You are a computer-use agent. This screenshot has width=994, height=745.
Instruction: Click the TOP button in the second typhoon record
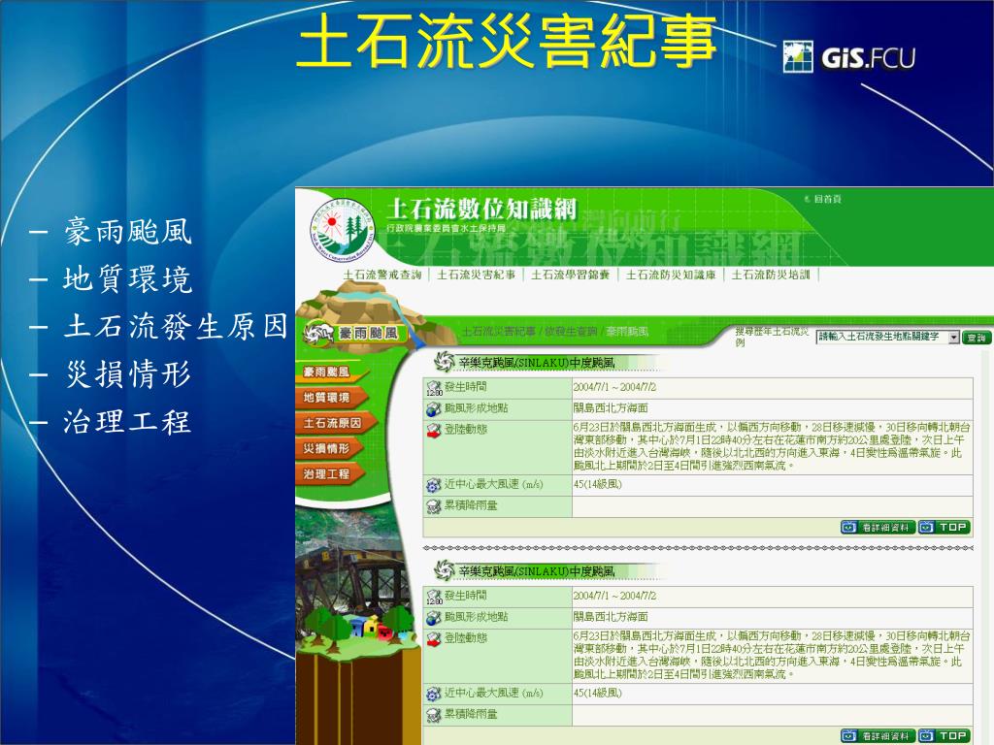944,735
